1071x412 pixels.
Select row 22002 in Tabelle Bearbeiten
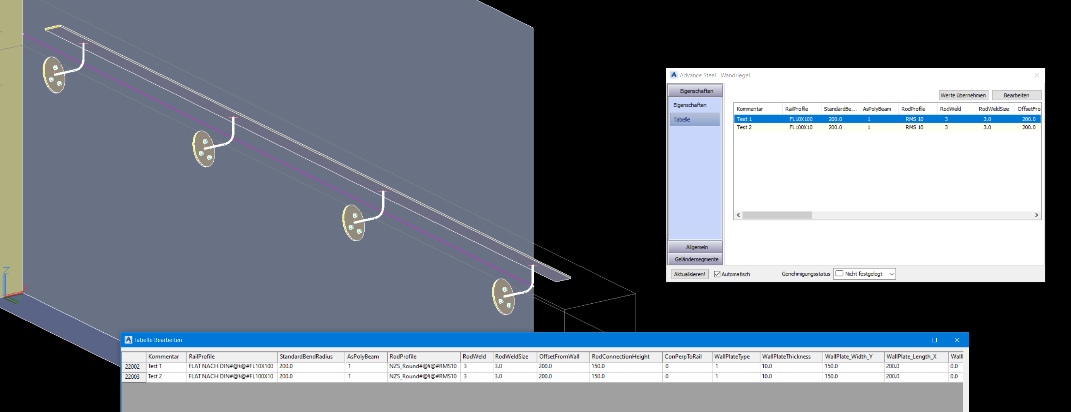click(133, 366)
